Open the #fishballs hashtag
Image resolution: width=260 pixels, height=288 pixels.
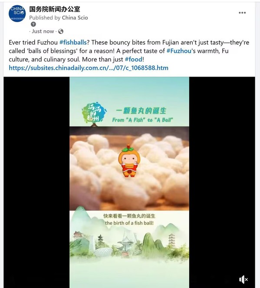point(73,42)
